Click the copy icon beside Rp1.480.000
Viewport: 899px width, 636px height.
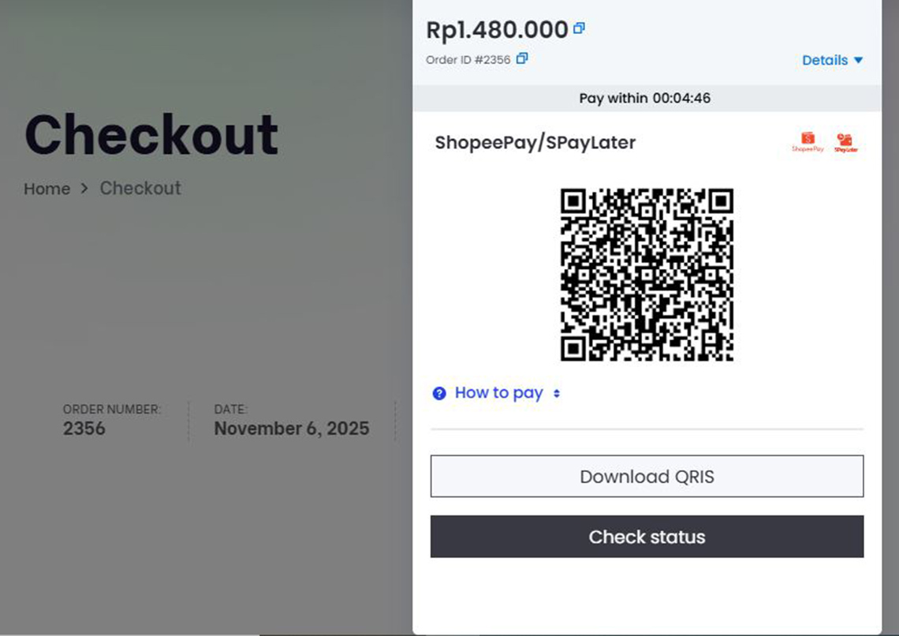(580, 28)
